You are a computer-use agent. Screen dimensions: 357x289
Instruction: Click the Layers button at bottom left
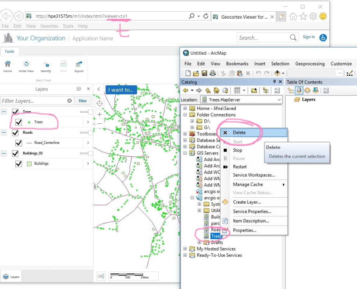tap(11, 276)
